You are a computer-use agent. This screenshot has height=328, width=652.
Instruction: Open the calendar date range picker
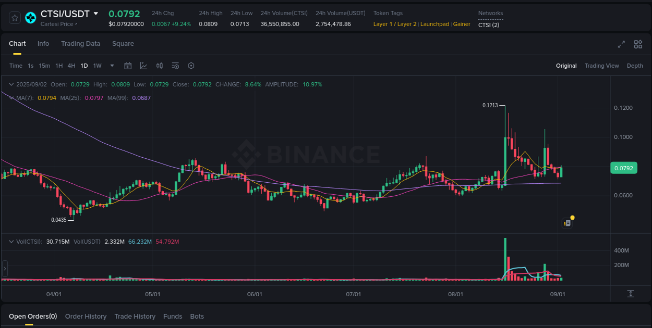point(128,66)
